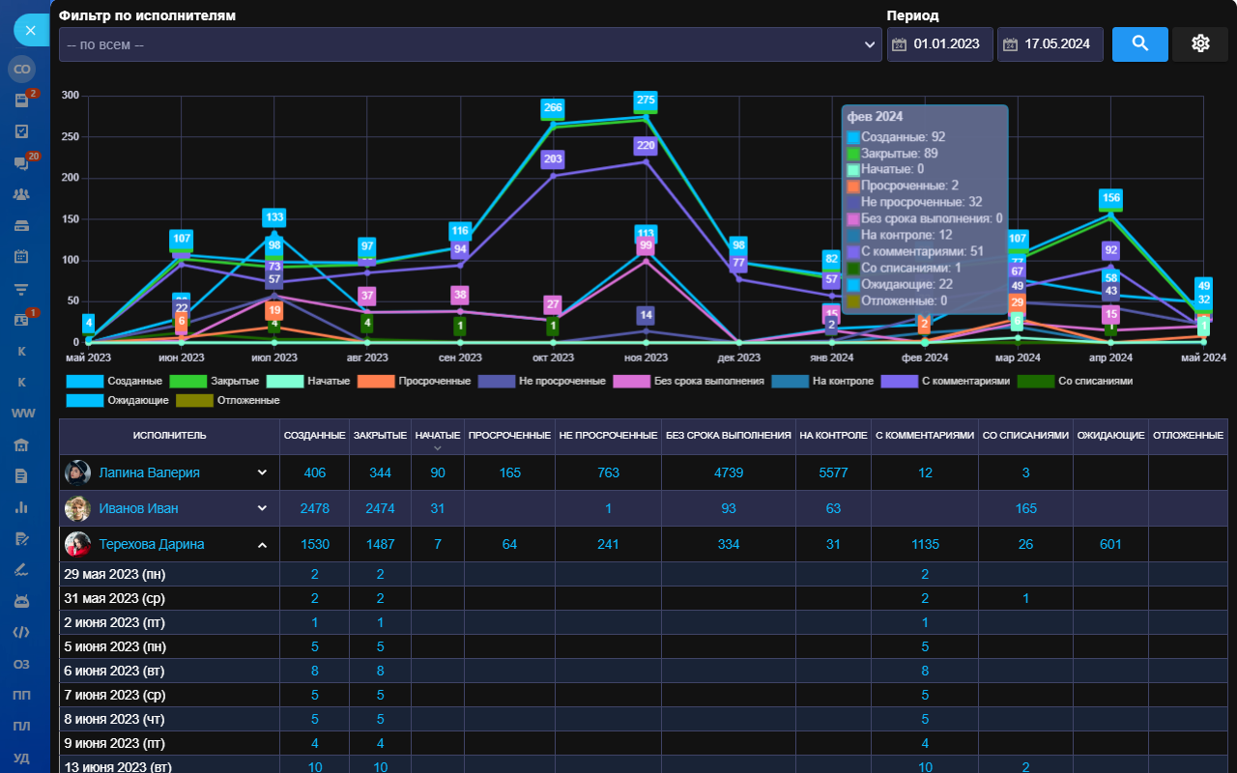1237x773 pixels.
Task: Collapse Терехова Дарина row details
Action: (x=261, y=545)
